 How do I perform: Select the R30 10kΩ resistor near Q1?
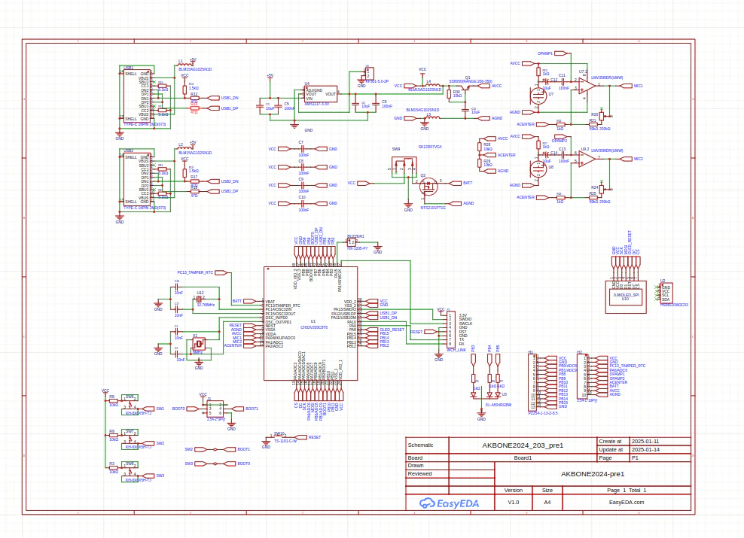(449, 93)
